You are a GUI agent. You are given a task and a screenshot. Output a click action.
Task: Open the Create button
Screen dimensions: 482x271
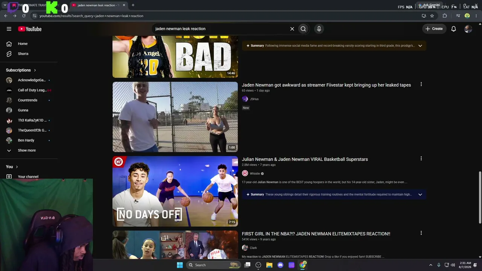434,29
